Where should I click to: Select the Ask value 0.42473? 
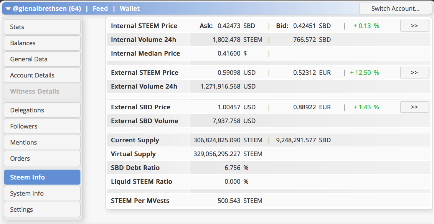(229, 26)
